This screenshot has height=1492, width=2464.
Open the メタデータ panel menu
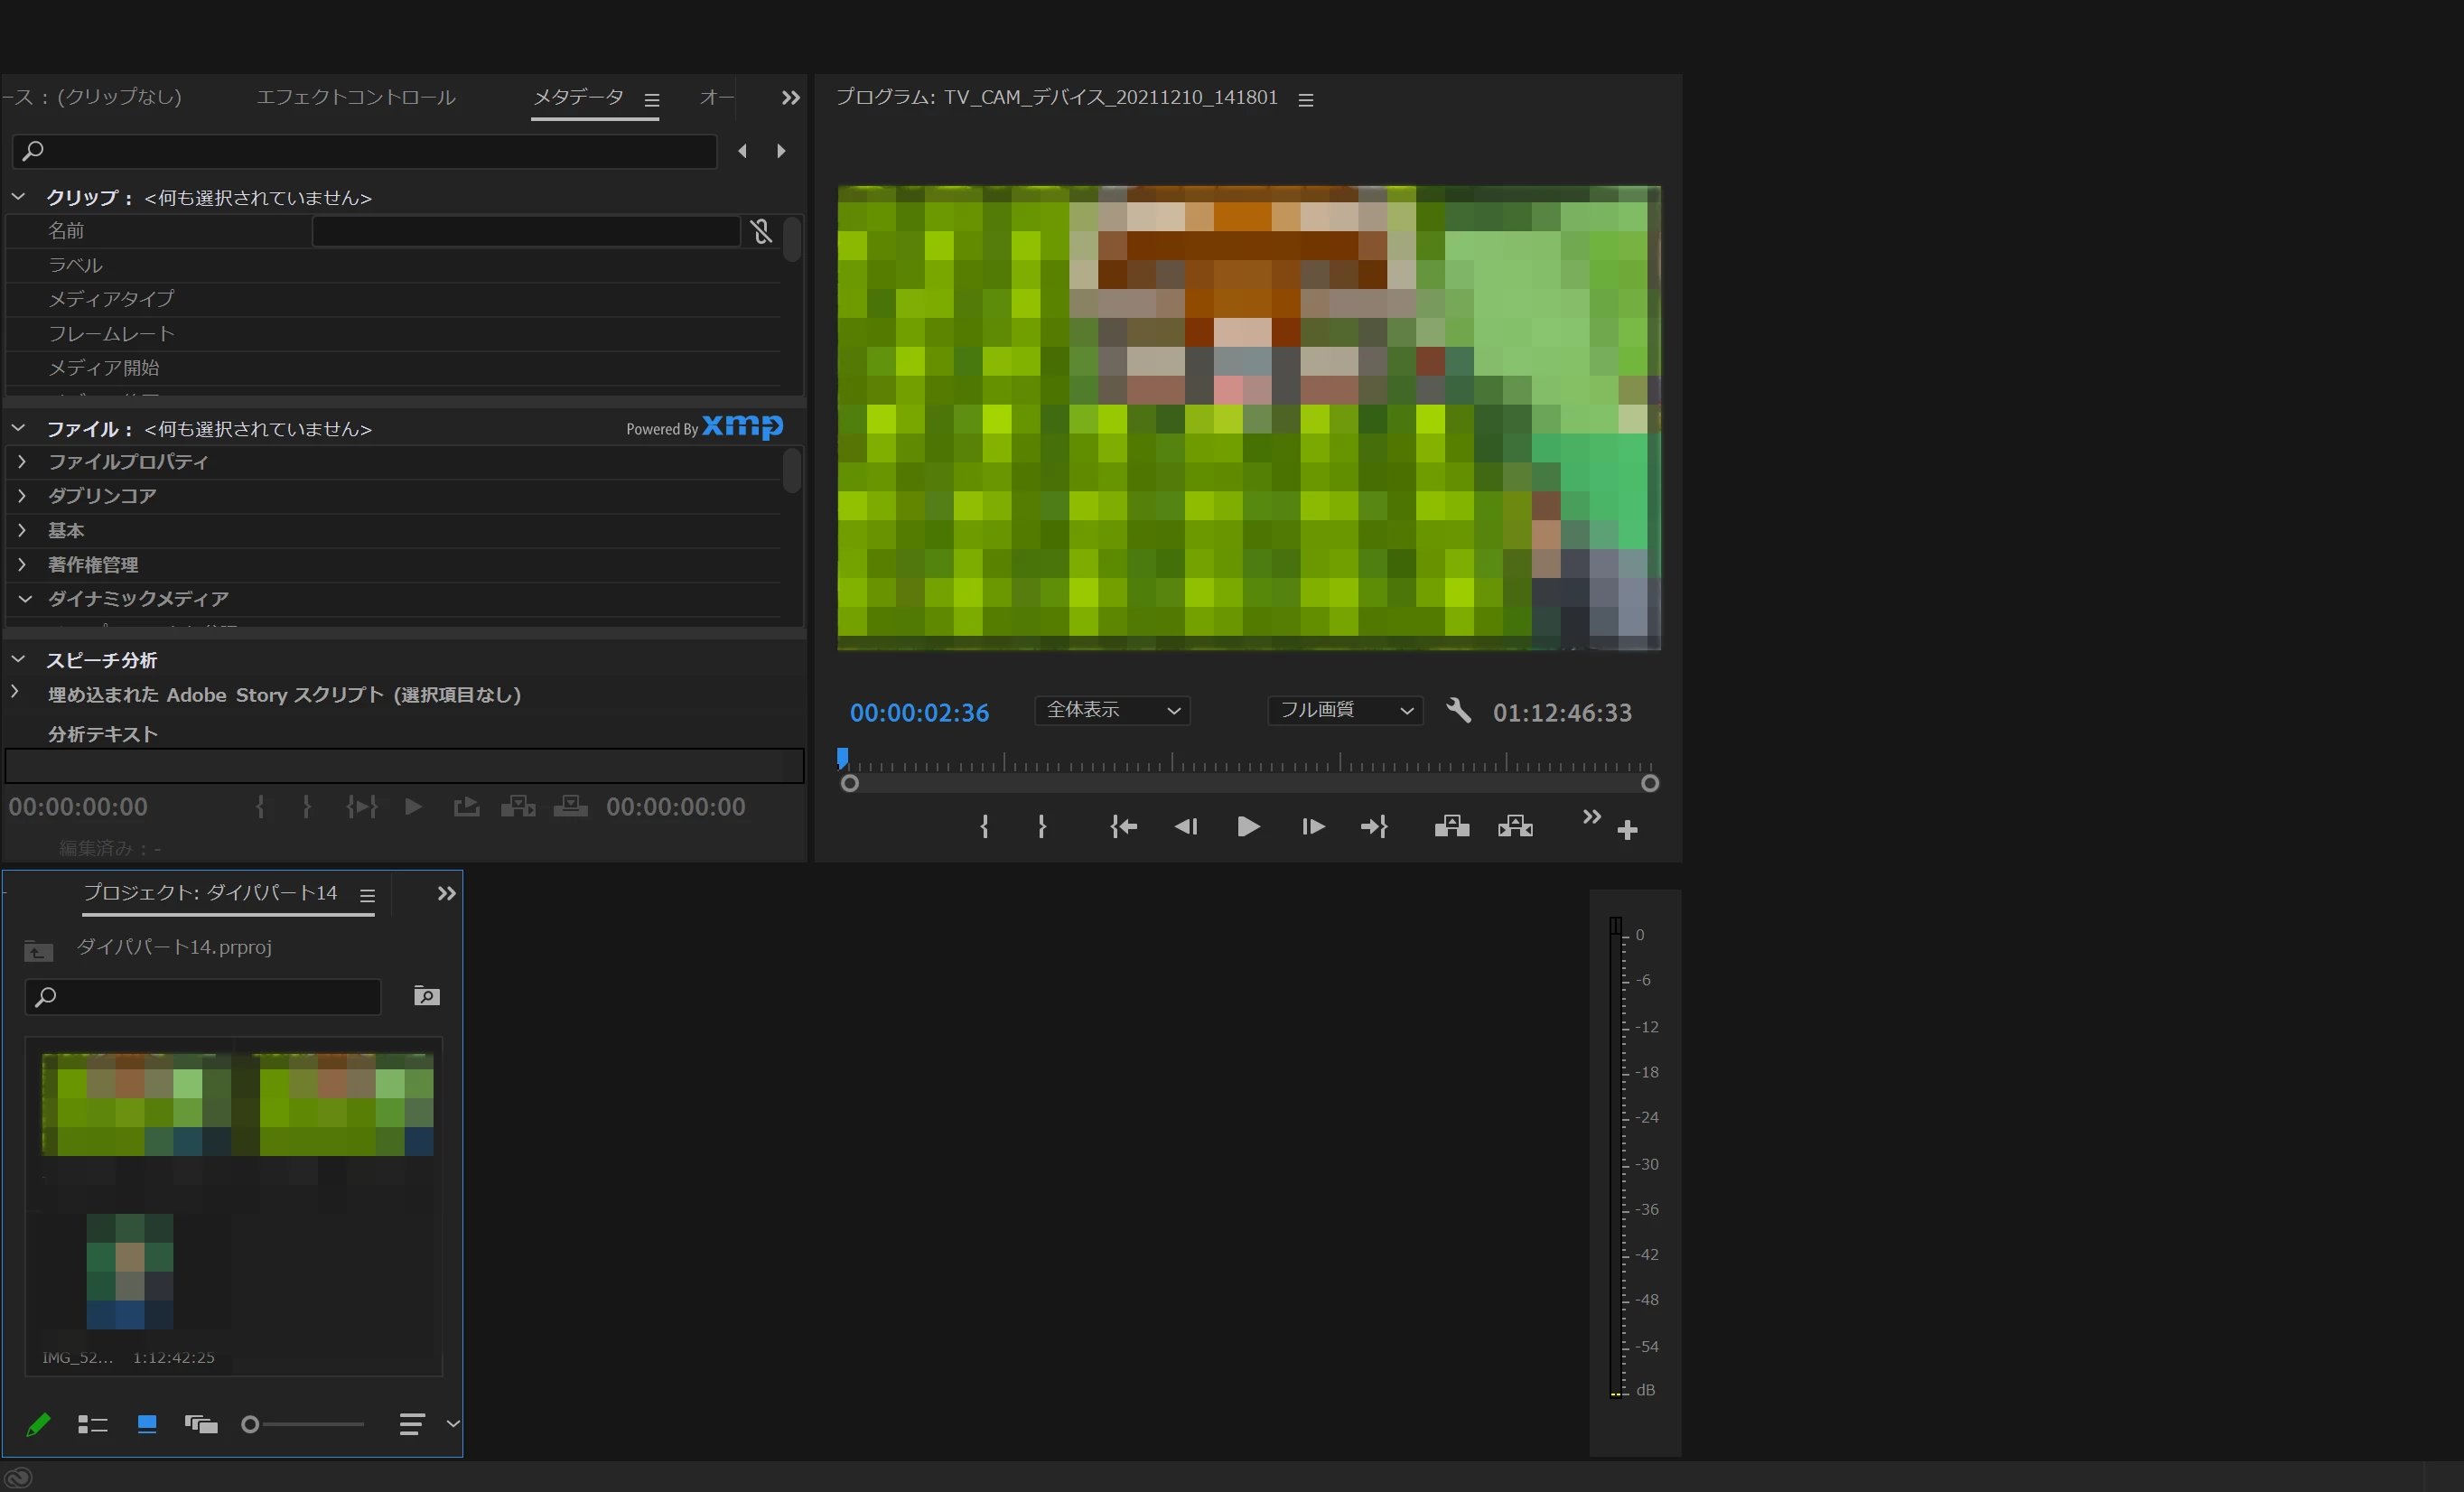point(652,100)
